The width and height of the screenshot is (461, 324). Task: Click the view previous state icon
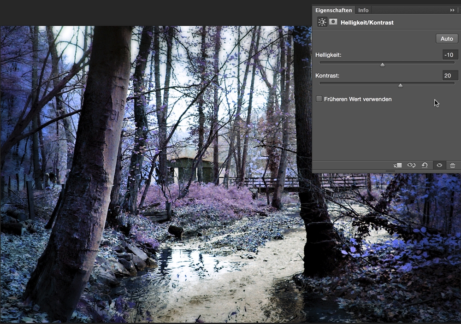coord(411,165)
